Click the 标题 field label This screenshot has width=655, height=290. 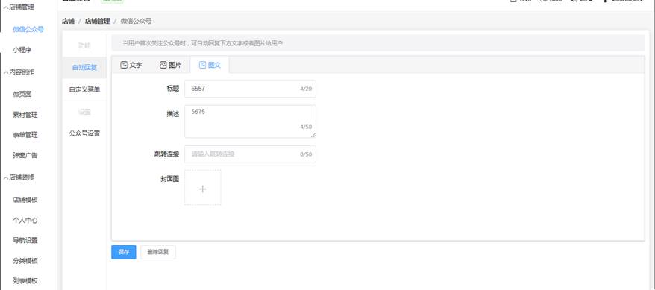[172, 89]
